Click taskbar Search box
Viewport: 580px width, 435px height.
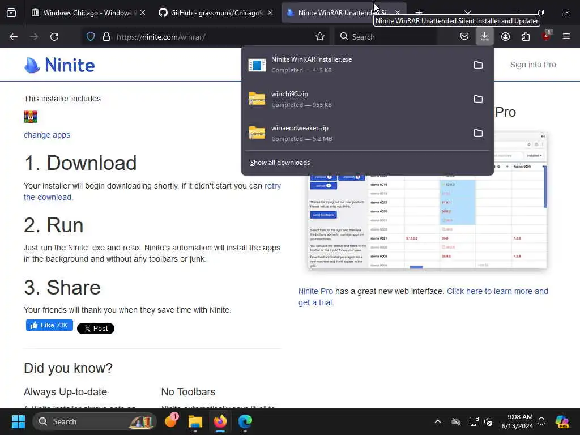pyautogui.click(x=95, y=421)
